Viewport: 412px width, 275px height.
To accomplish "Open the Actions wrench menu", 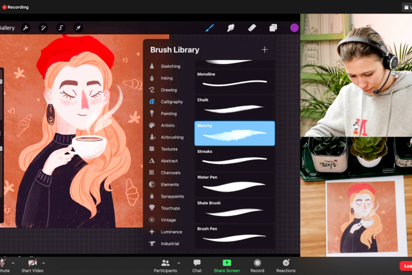I will [x=26, y=28].
